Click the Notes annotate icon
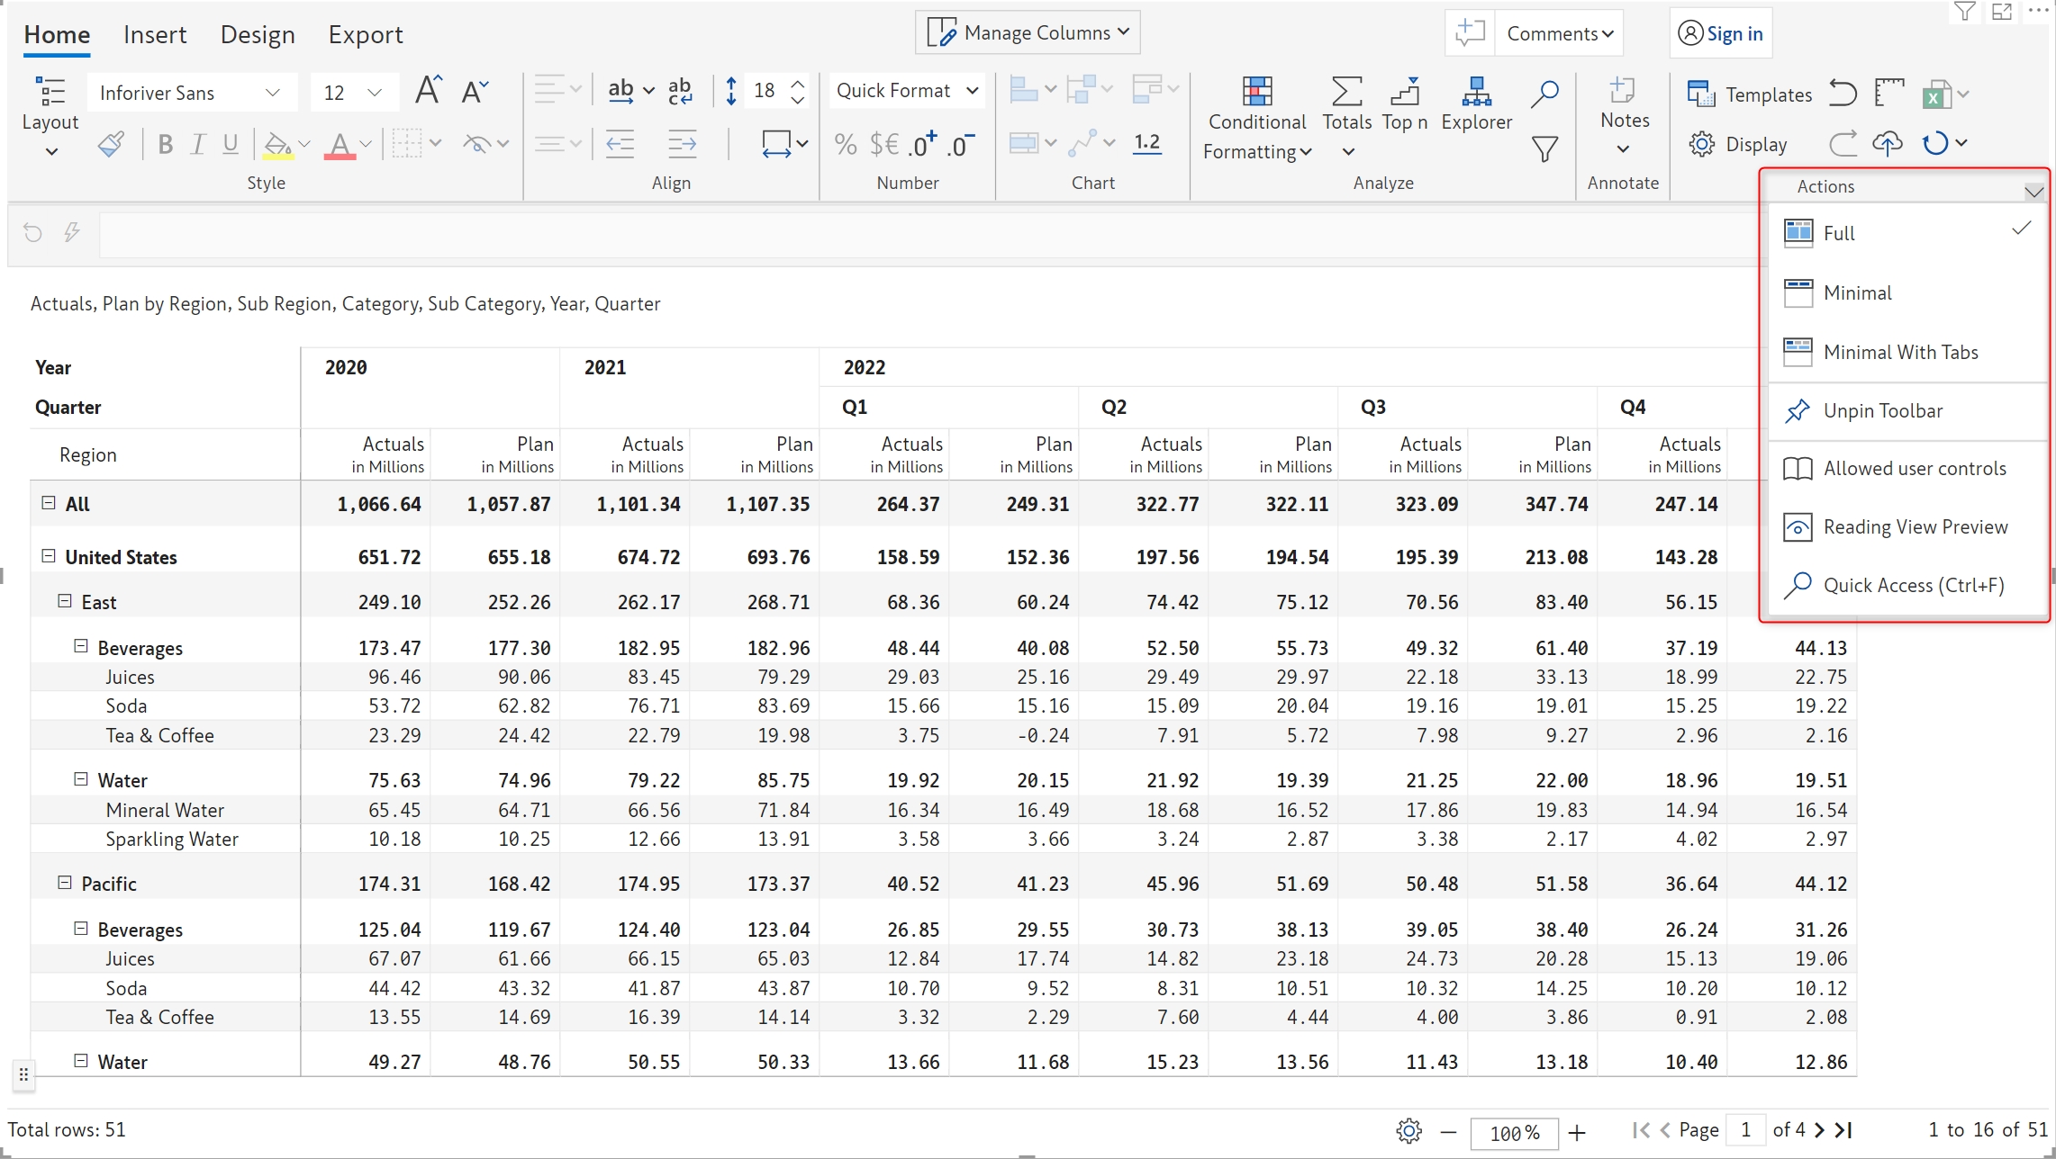The width and height of the screenshot is (2056, 1159). (x=1624, y=92)
